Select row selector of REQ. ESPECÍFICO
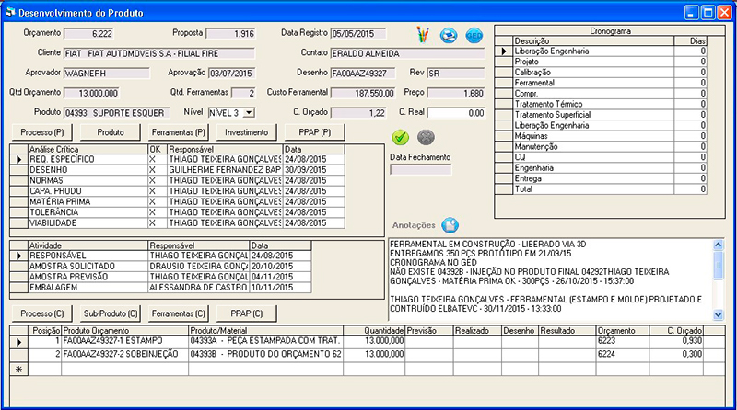This screenshot has width=737, height=410. click(18, 160)
